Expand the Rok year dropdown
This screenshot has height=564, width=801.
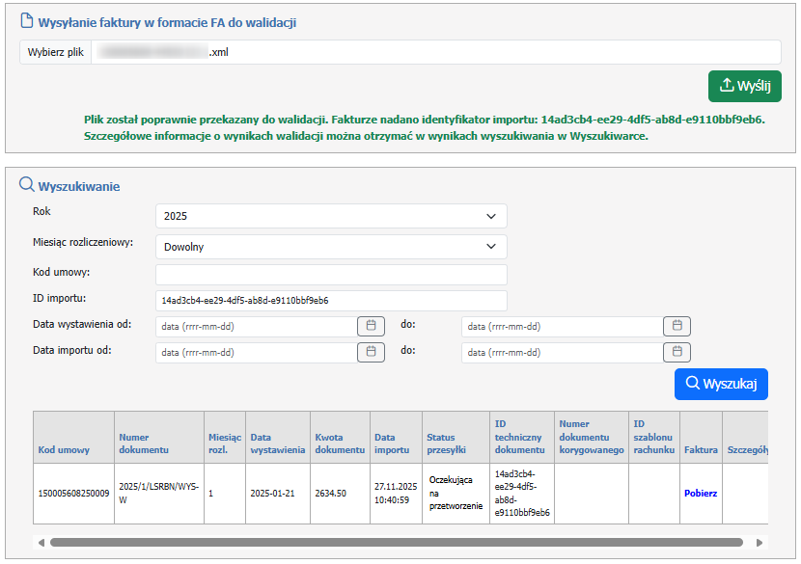pyautogui.click(x=331, y=216)
